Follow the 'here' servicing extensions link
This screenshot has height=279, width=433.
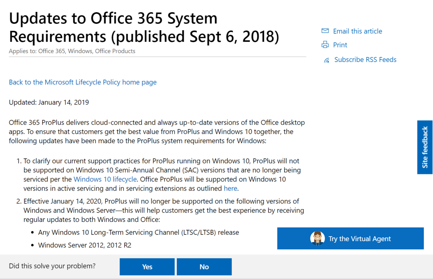pyautogui.click(x=231, y=188)
